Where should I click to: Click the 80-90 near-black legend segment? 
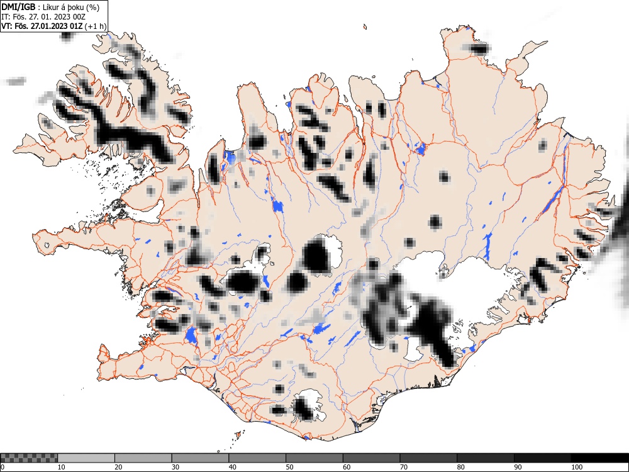pos(485,458)
